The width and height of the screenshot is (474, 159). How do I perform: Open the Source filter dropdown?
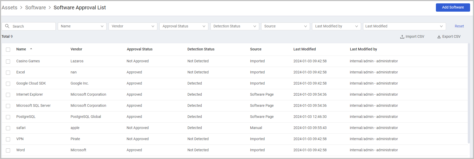286,26
